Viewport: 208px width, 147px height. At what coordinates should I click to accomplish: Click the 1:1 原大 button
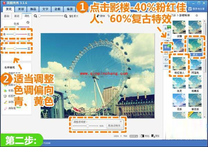[74, 16]
